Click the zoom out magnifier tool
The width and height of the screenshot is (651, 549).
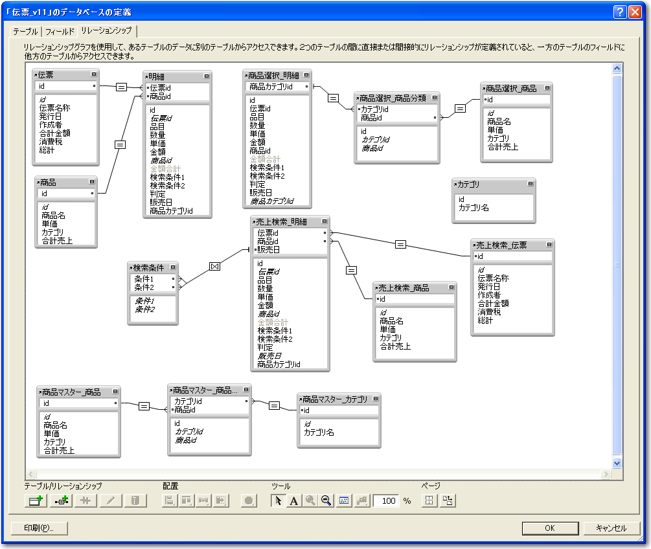(x=326, y=500)
